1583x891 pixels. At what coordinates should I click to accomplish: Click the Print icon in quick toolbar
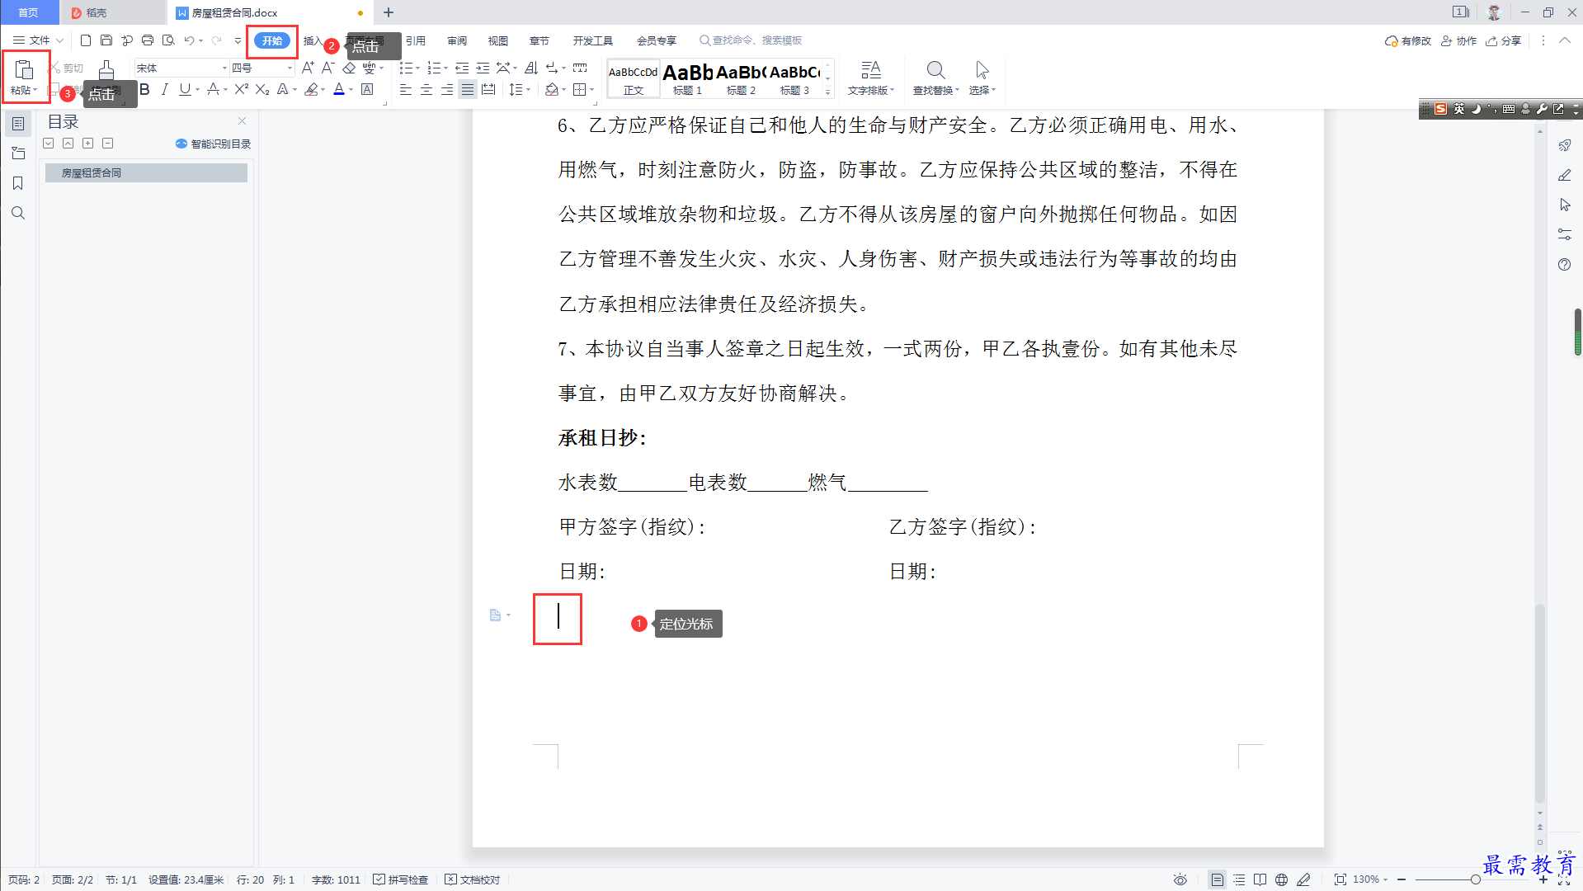(x=148, y=40)
